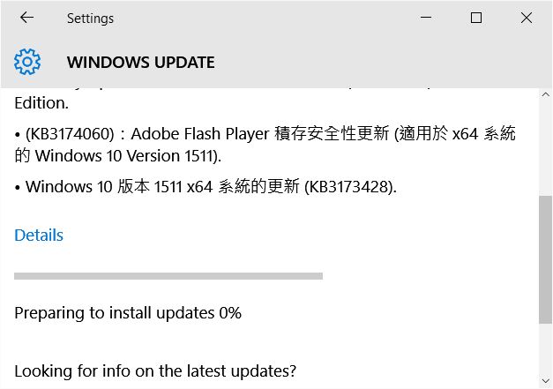This screenshot has height=389, width=553.
Task: Close the Settings window
Action: click(x=527, y=18)
